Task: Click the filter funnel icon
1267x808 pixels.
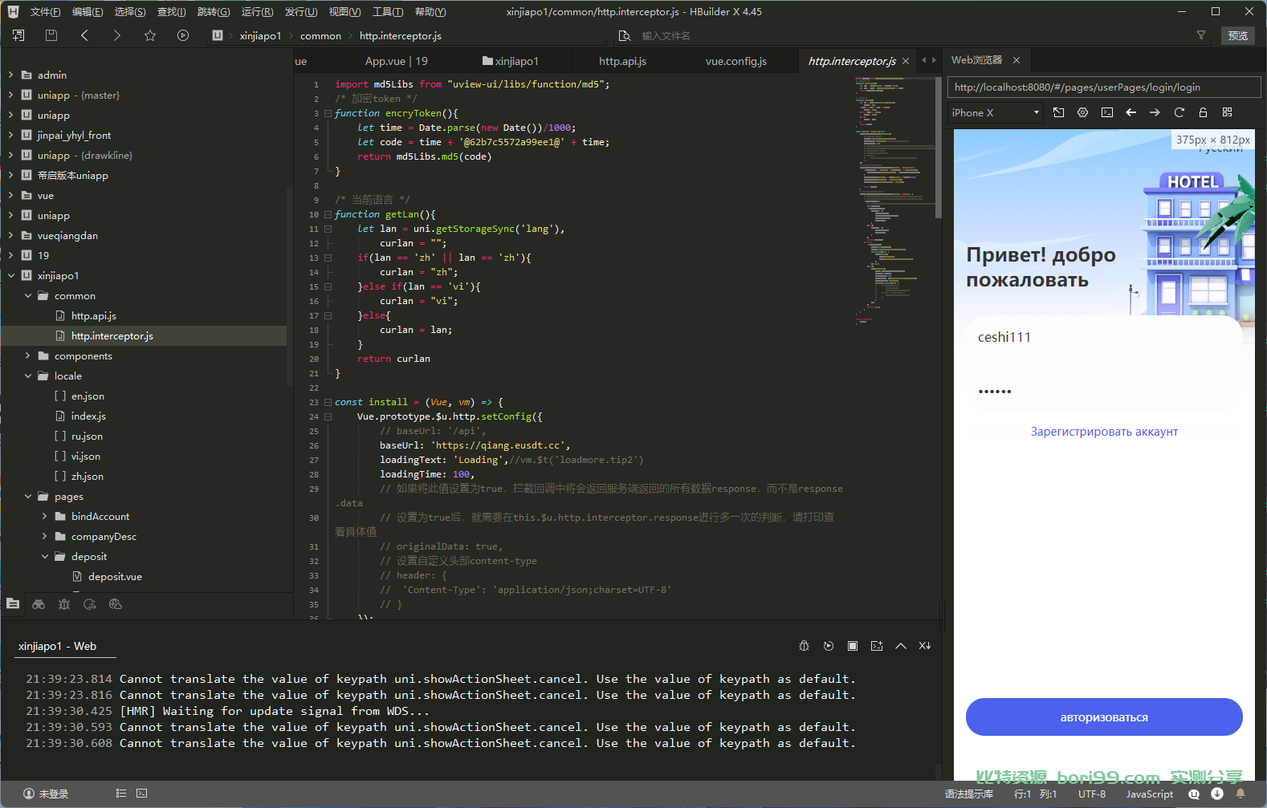Action: point(1201,35)
